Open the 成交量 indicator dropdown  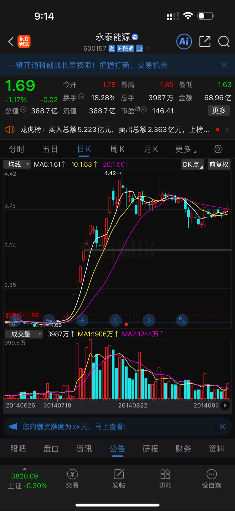coord(24,334)
